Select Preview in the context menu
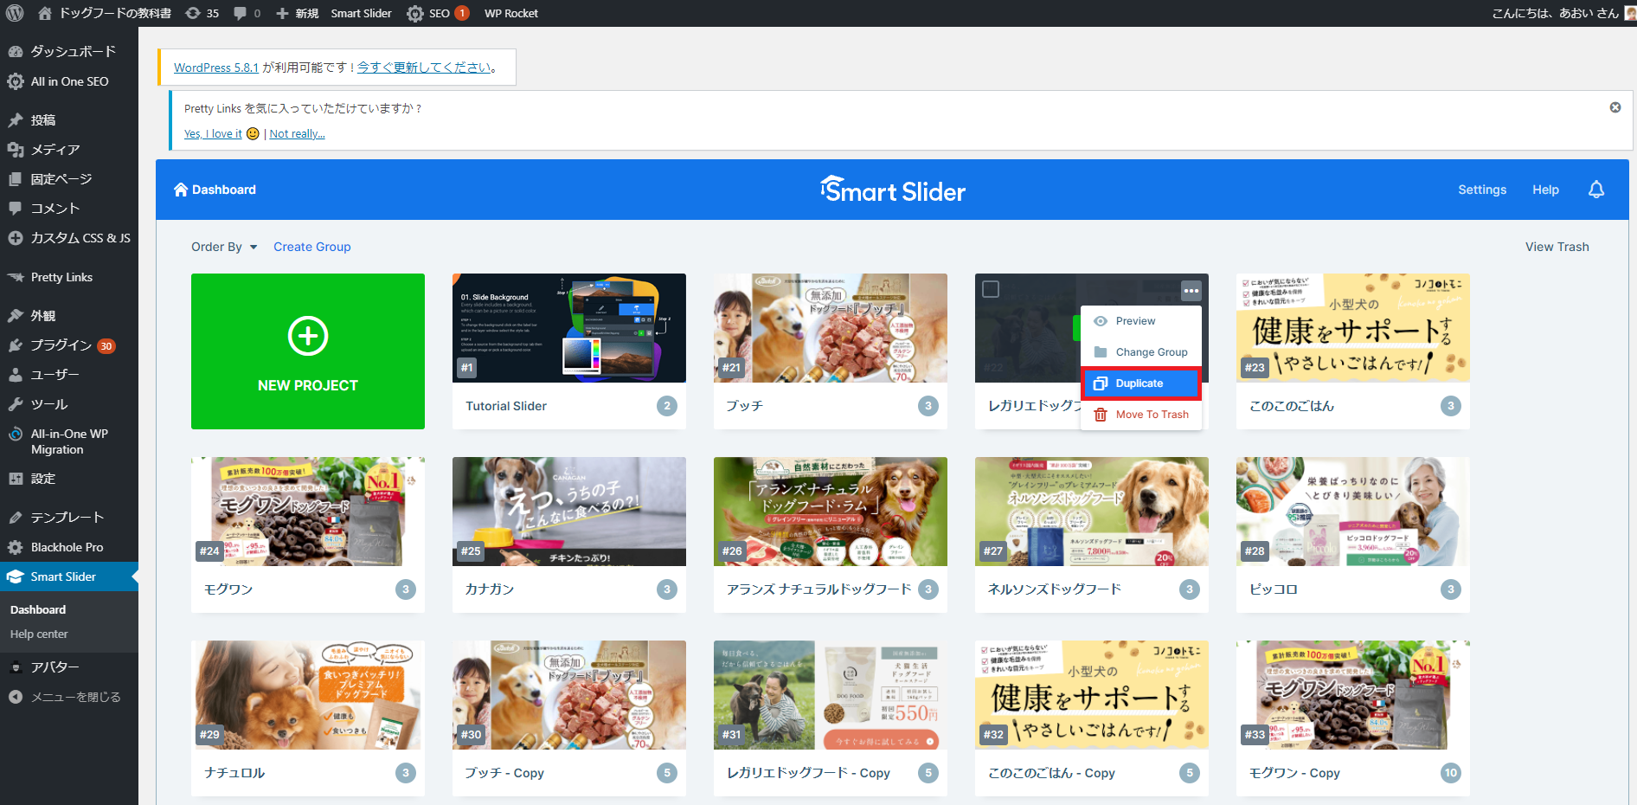Image resolution: width=1637 pixels, height=805 pixels. [1135, 321]
